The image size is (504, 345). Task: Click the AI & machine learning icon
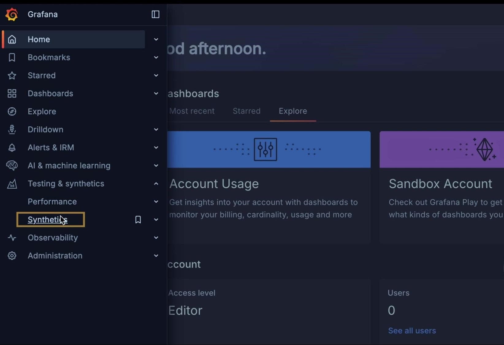click(12, 166)
